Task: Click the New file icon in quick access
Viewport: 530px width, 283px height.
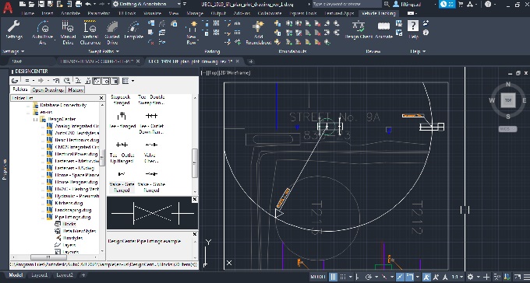Action: tap(23, 4)
